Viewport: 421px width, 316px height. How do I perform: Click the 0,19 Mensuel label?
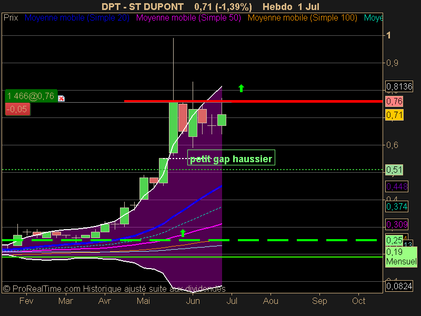click(x=401, y=256)
